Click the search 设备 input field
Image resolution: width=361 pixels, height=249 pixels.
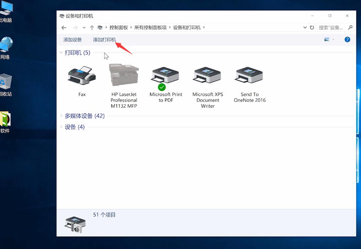point(331,27)
